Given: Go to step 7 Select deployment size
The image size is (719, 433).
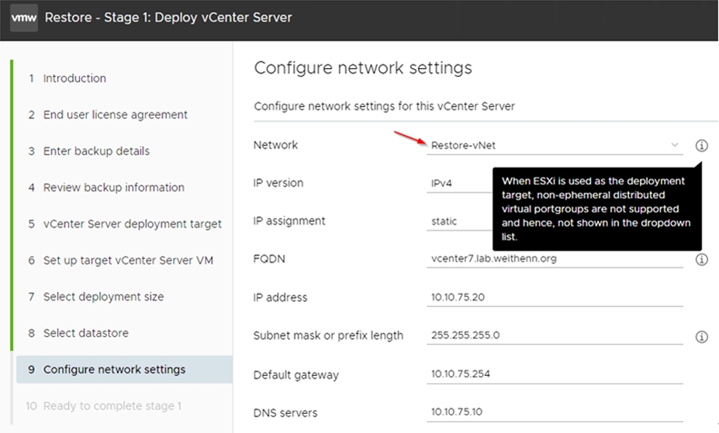Looking at the screenshot, I should click(x=96, y=297).
